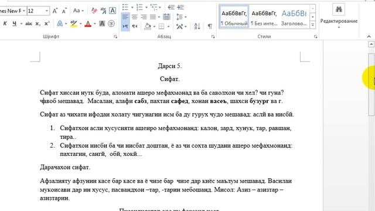Open the Абзац dialog launcher
The width and height of the screenshot is (375, 211).
pos(213,36)
